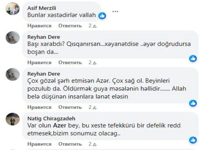Click like reaction badge on Natig Chiragzadeh's comment

[193, 140]
